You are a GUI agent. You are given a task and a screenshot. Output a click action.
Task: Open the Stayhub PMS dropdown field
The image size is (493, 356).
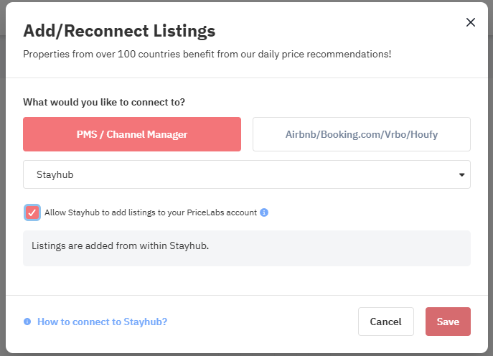[247, 174]
